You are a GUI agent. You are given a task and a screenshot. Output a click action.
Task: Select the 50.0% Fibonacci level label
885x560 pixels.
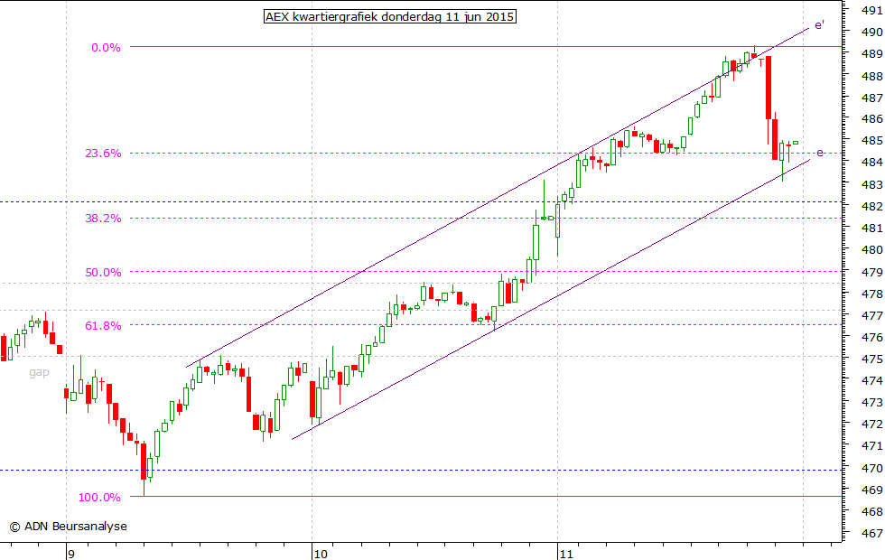coord(103,272)
